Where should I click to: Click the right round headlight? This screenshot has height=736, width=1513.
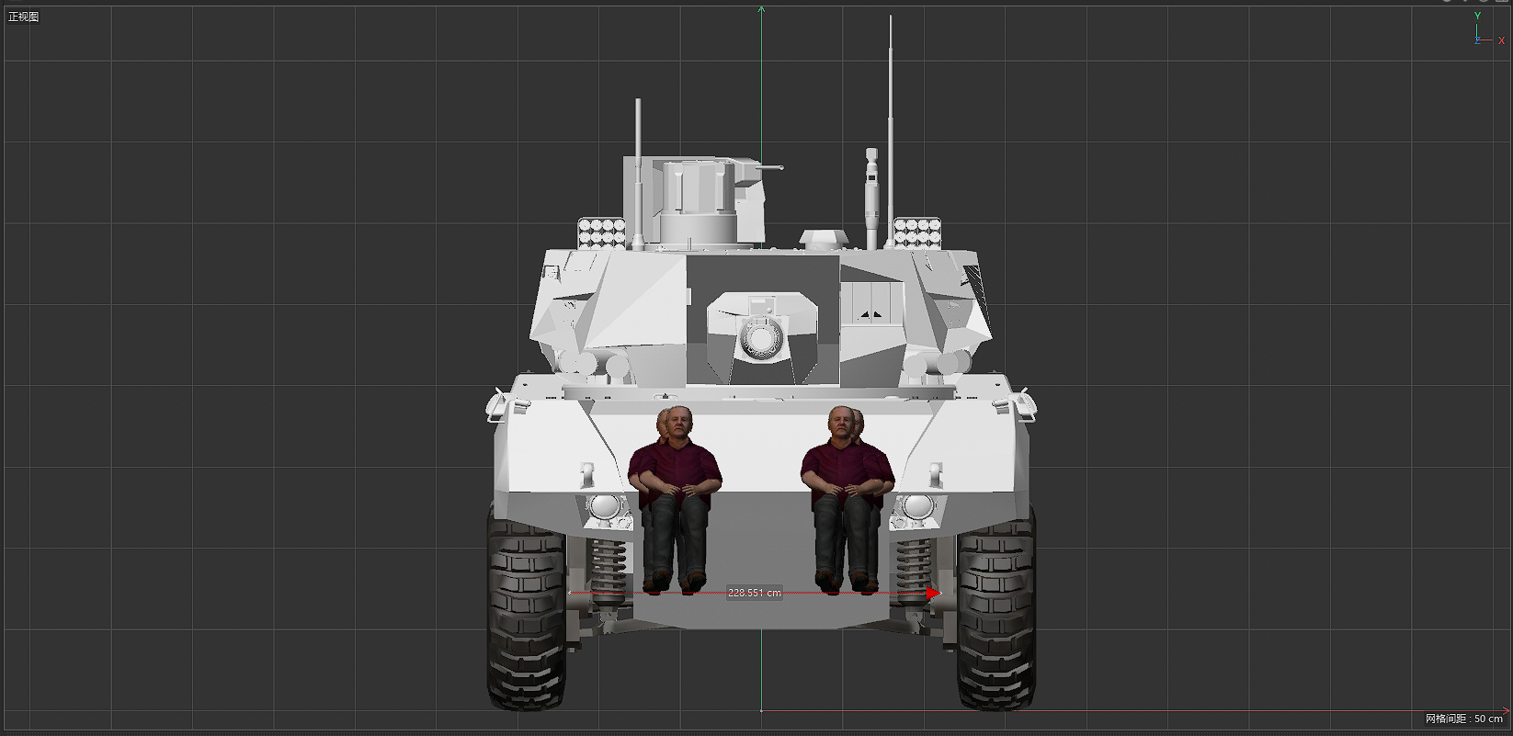916,506
